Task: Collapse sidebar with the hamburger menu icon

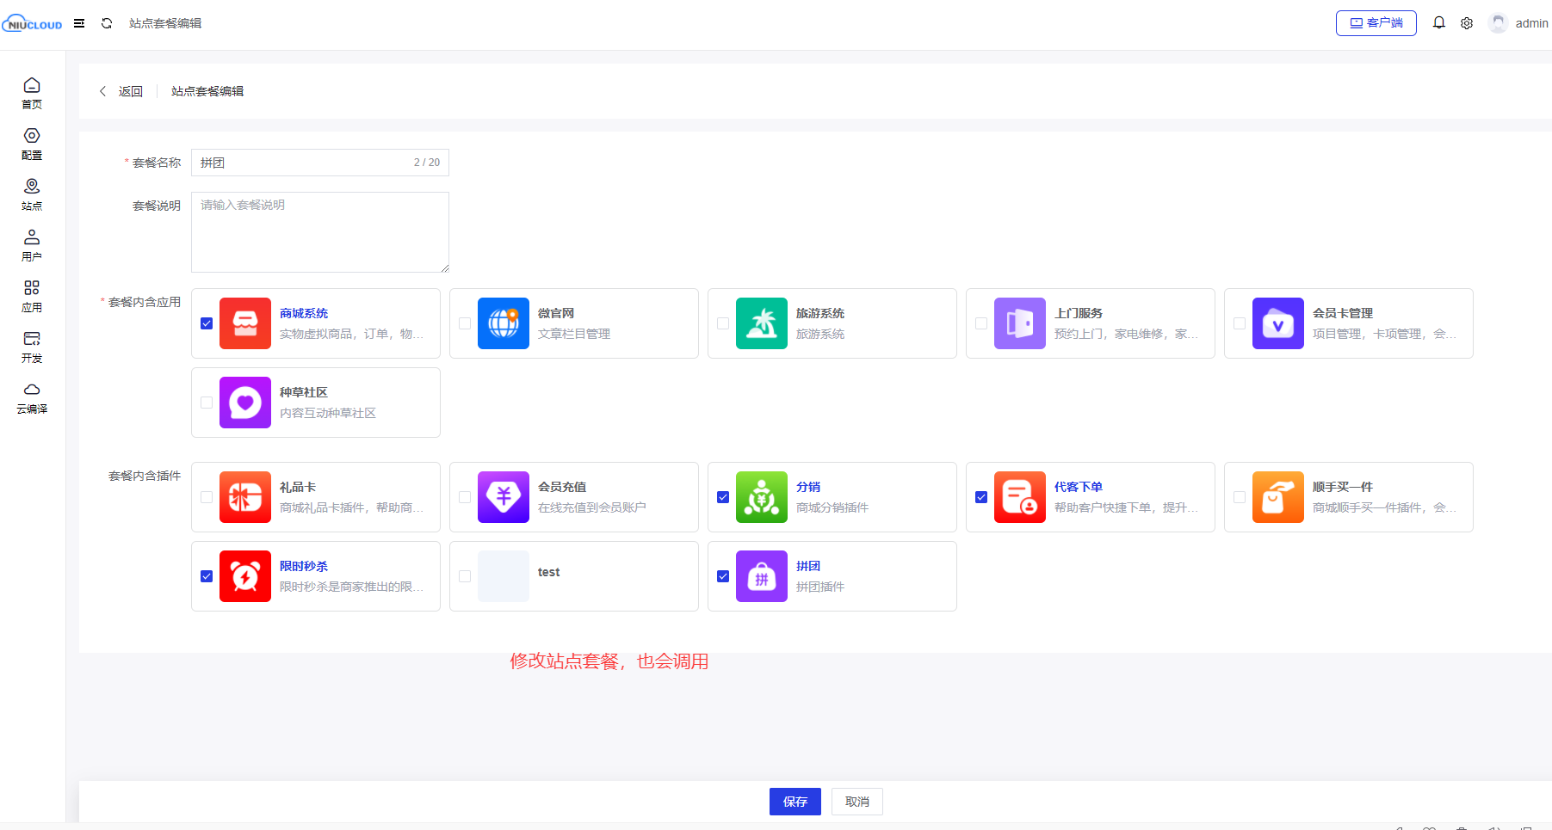Action: (79, 23)
